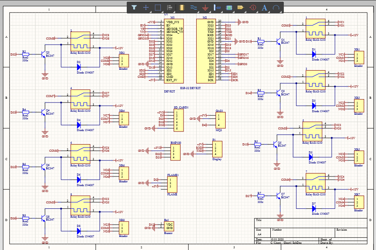Screen dimensions: 376x250
Task: Select the BMP180 sensor header
Action: tap(176, 152)
